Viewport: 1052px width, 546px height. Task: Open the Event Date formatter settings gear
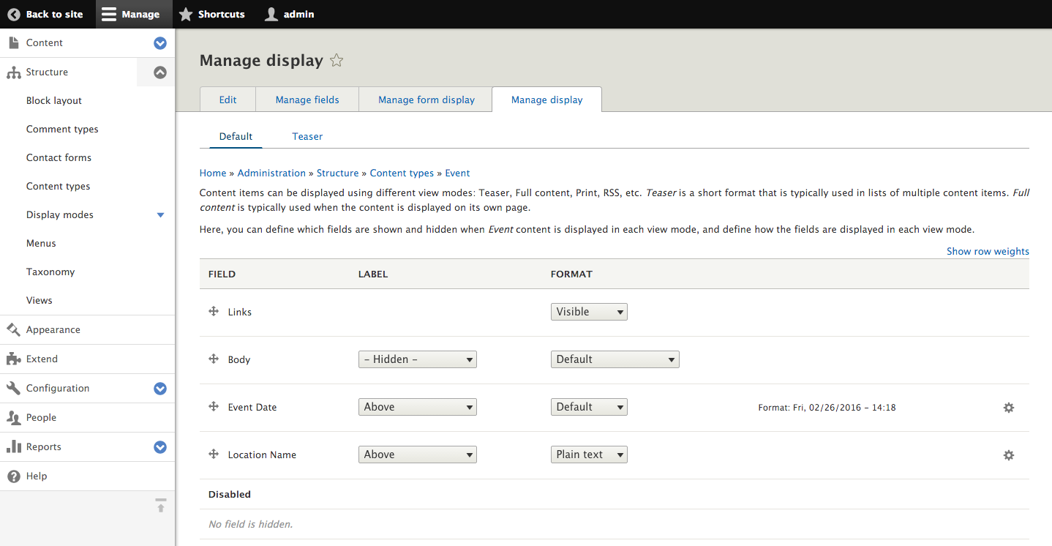click(1009, 408)
